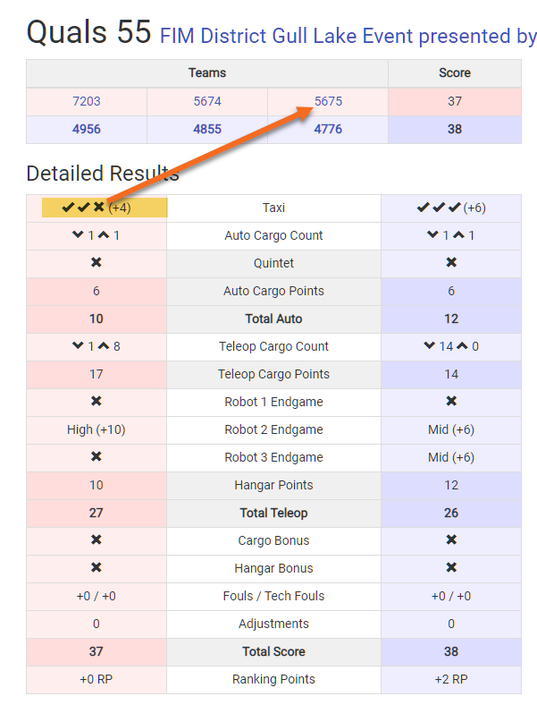Viewport: 537px width, 722px height.
Task: Click the red alliance score 37 cell
Action: (x=455, y=101)
